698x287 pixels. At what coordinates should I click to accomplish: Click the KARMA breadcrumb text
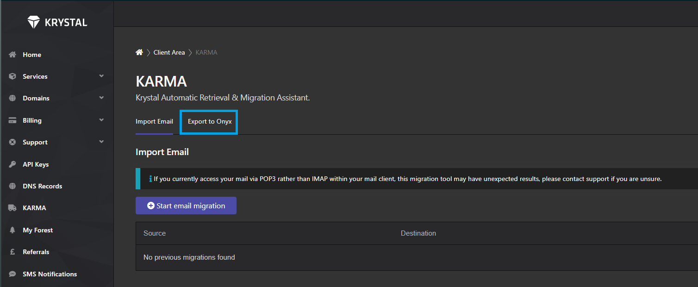(206, 52)
